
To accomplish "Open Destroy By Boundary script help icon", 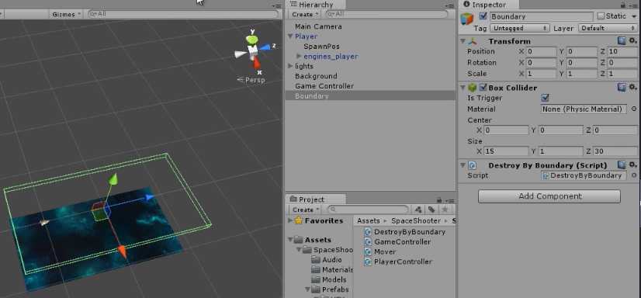I will click(x=622, y=165).
